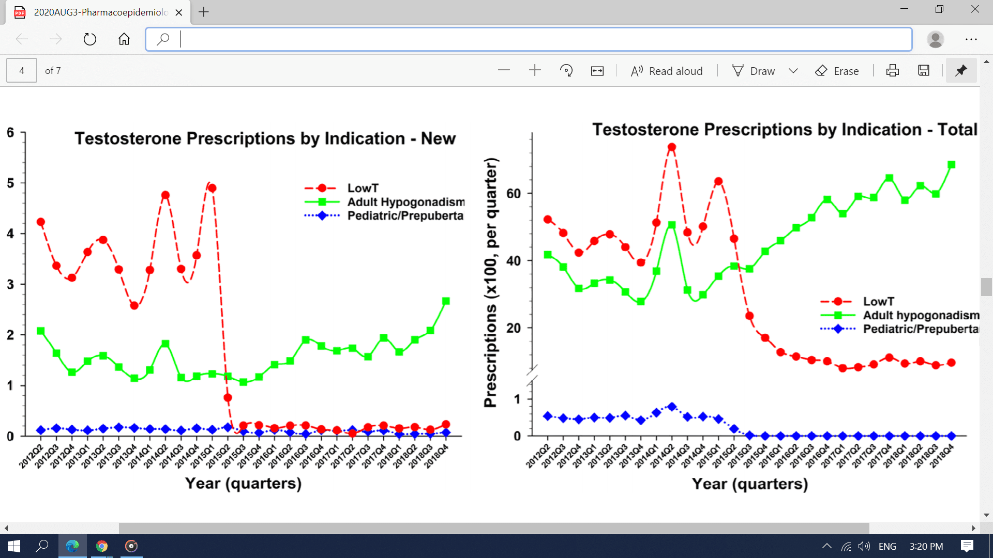Open the browser home page
The width and height of the screenshot is (993, 558).
click(124, 39)
